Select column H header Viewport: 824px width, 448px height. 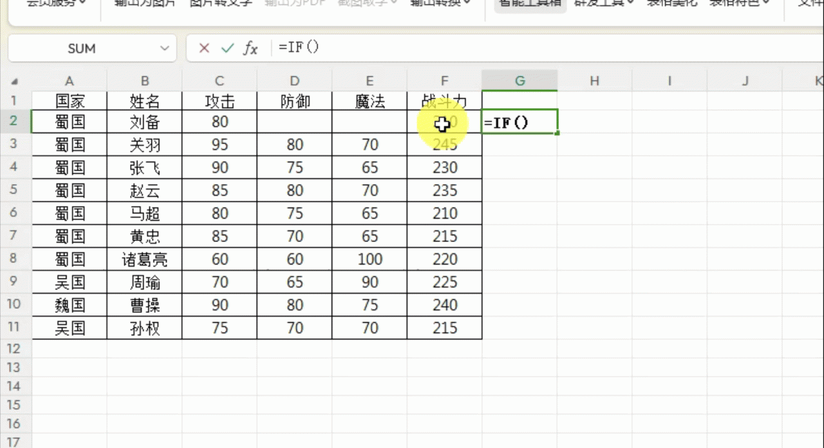tap(595, 81)
